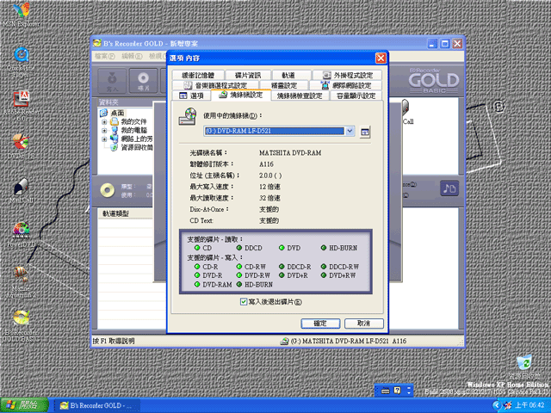Click firmware version A116 value in dialog

266,164
